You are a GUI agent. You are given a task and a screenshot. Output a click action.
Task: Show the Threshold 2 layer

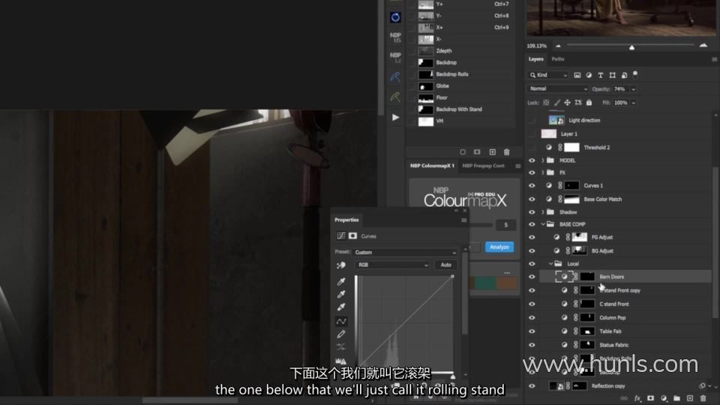point(532,148)
